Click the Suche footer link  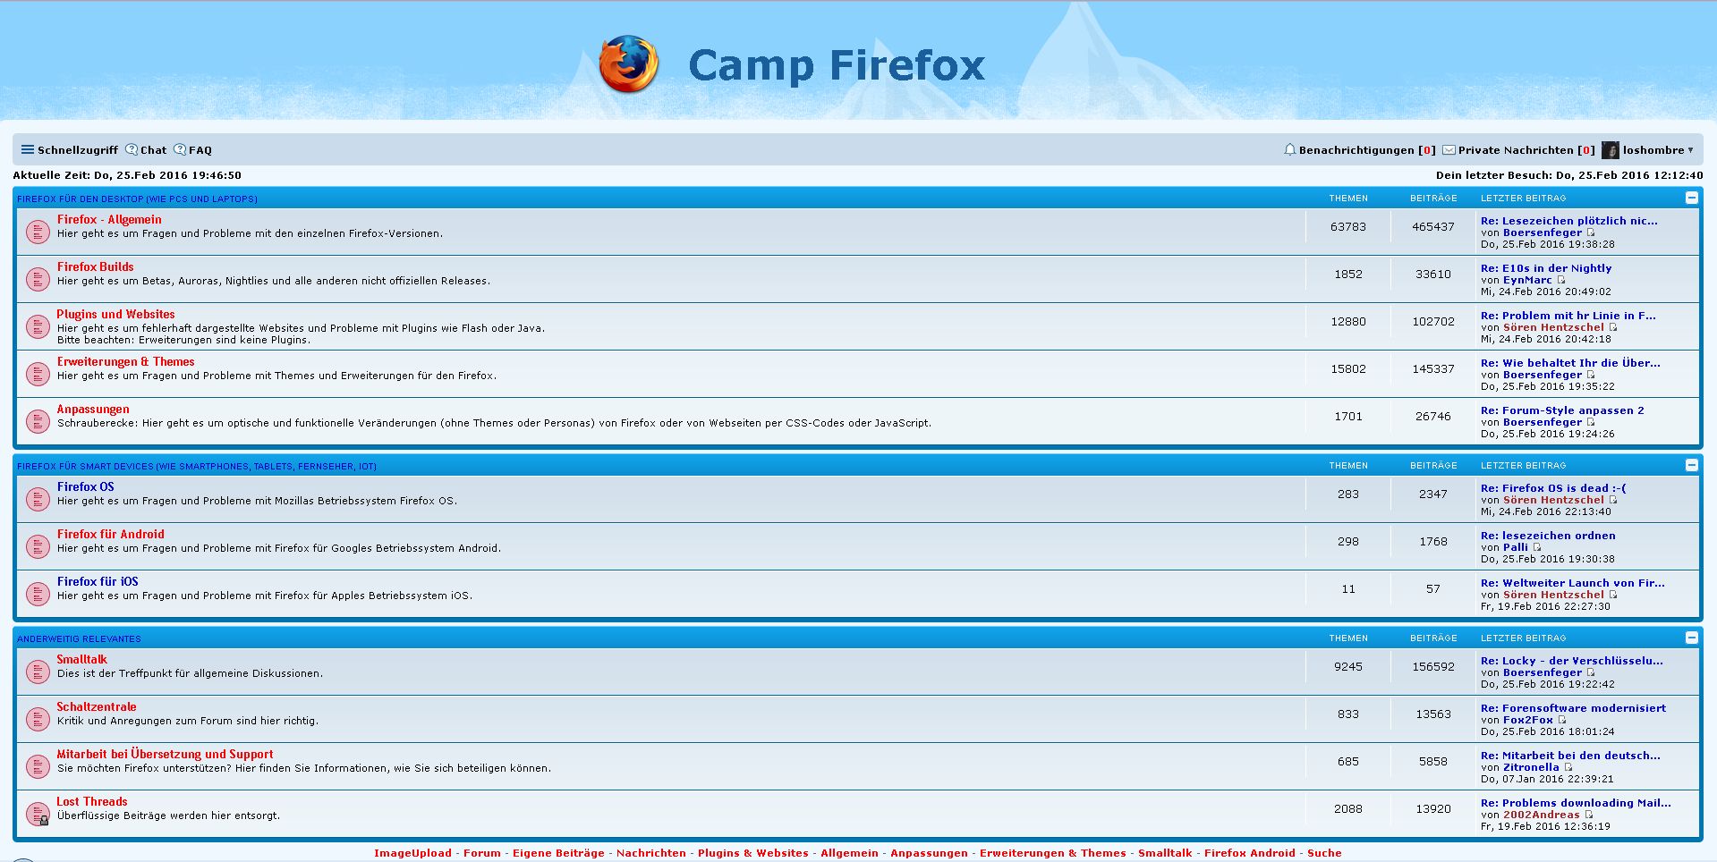point(1324,853)
